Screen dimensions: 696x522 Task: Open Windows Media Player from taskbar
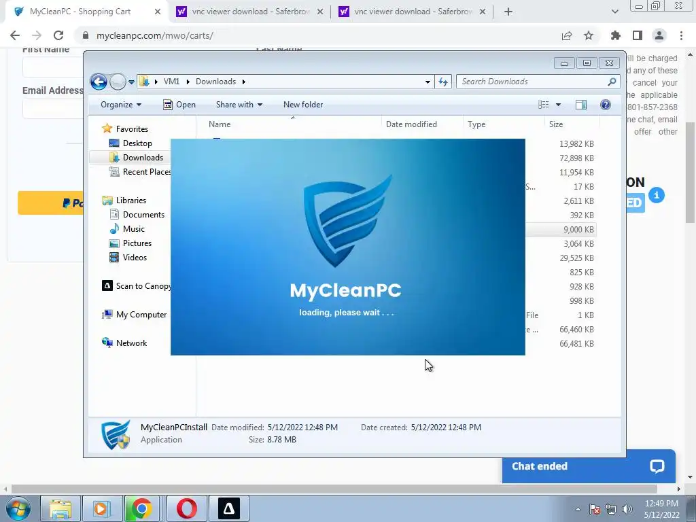(x=102, y=508)
